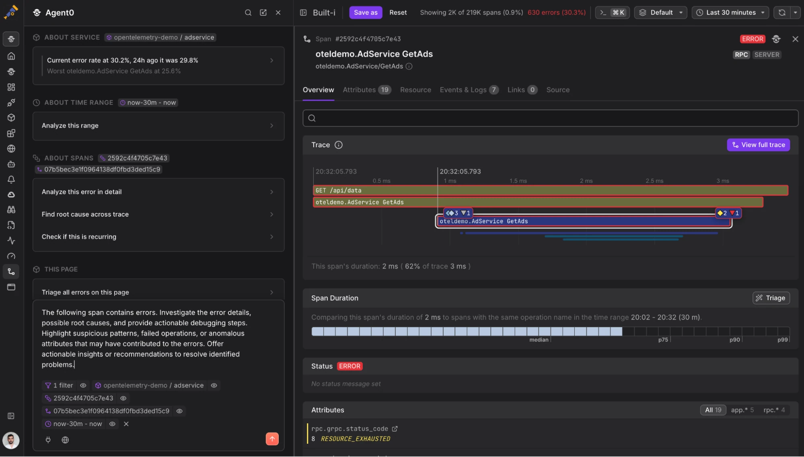804x457 pixels.
Task: Switch to the Attributes tab
Action: click(366, 90)
